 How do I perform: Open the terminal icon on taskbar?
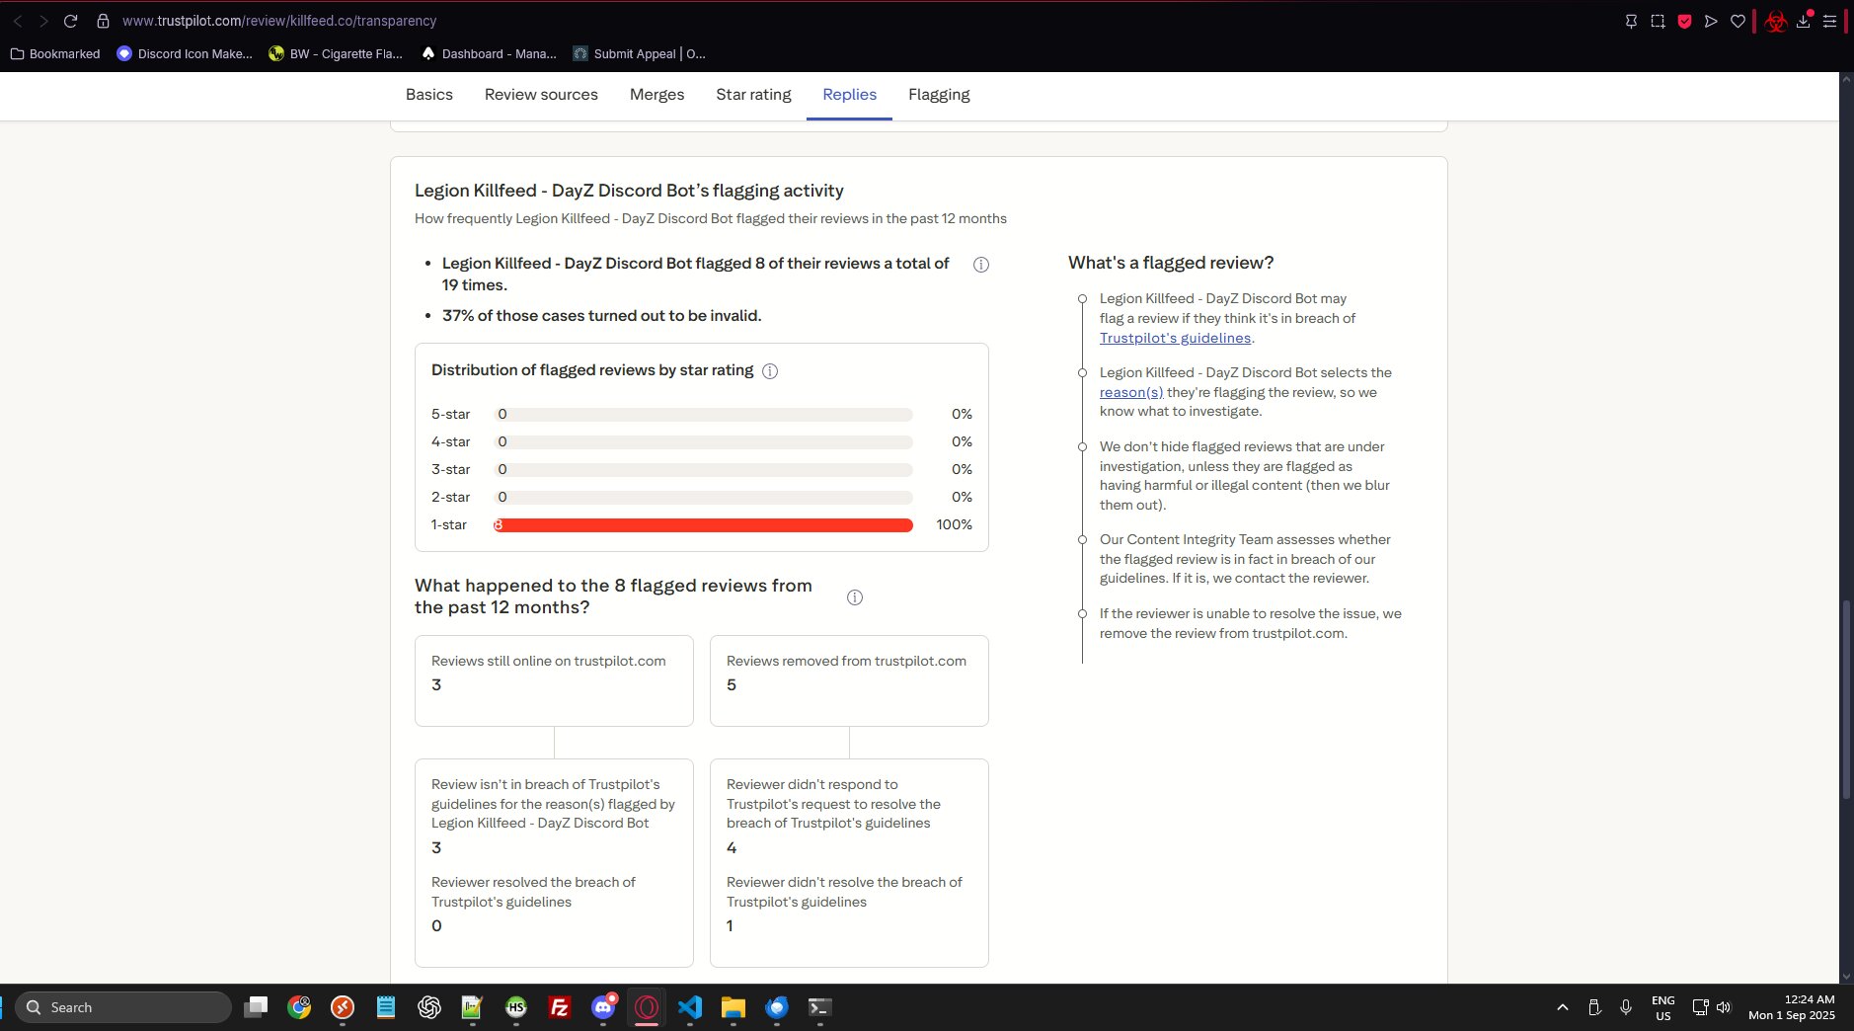click(x=820, y=1007)
